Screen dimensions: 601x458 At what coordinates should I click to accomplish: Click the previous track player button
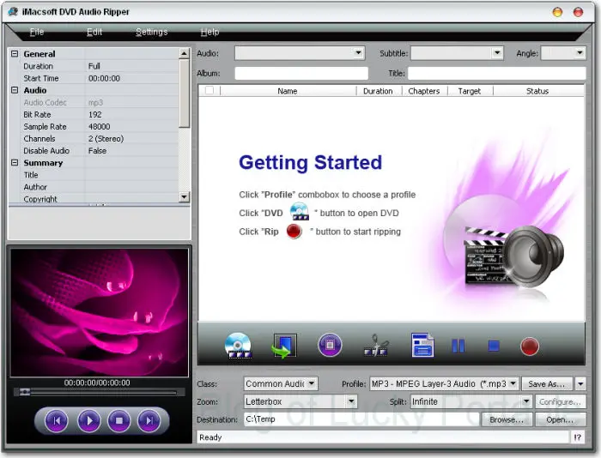tap(57, 420)
